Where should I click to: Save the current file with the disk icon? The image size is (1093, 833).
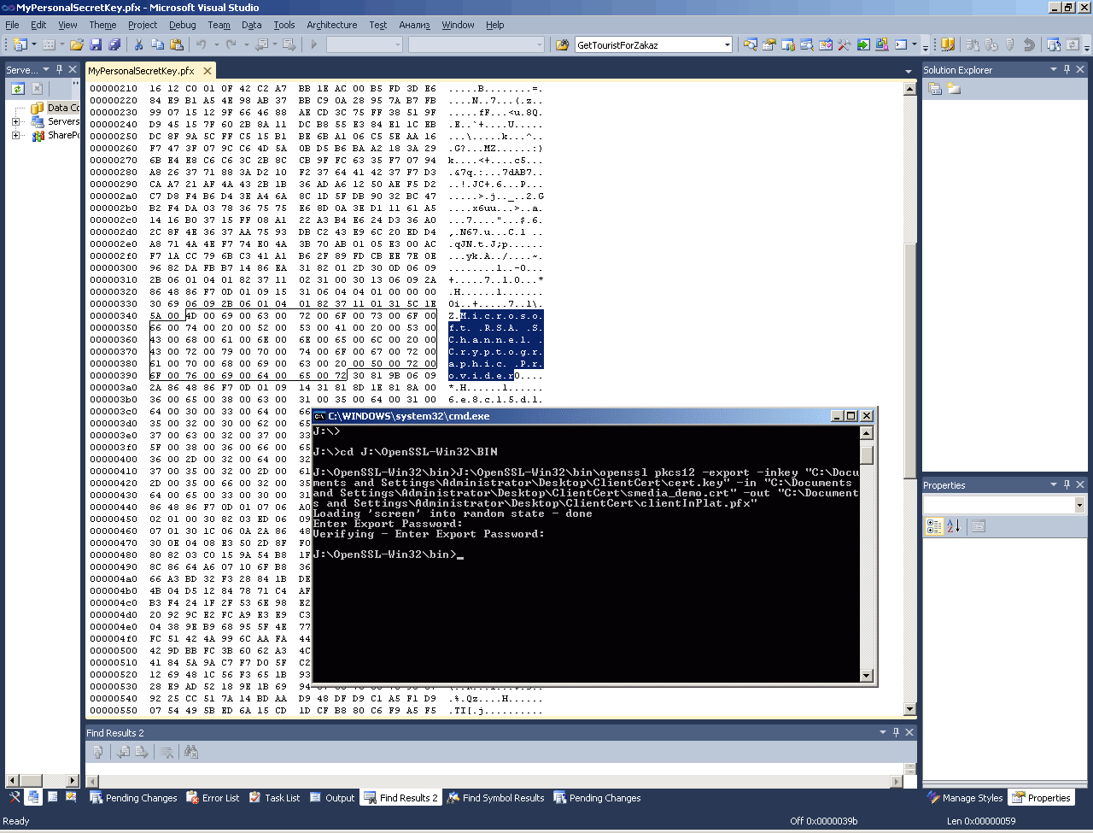point(96,44)
